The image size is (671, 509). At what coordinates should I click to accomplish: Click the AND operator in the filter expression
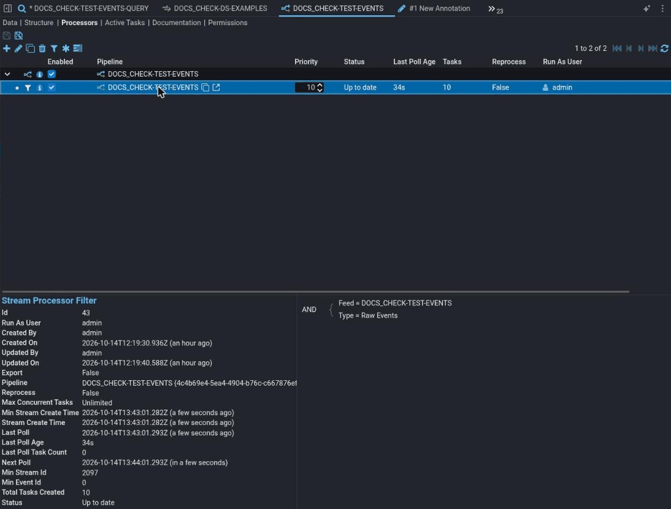click(x=309, y=309)
